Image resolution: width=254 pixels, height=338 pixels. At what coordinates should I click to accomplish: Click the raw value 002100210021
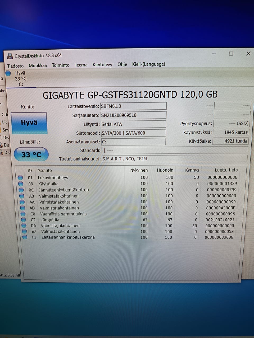(220, 220)
